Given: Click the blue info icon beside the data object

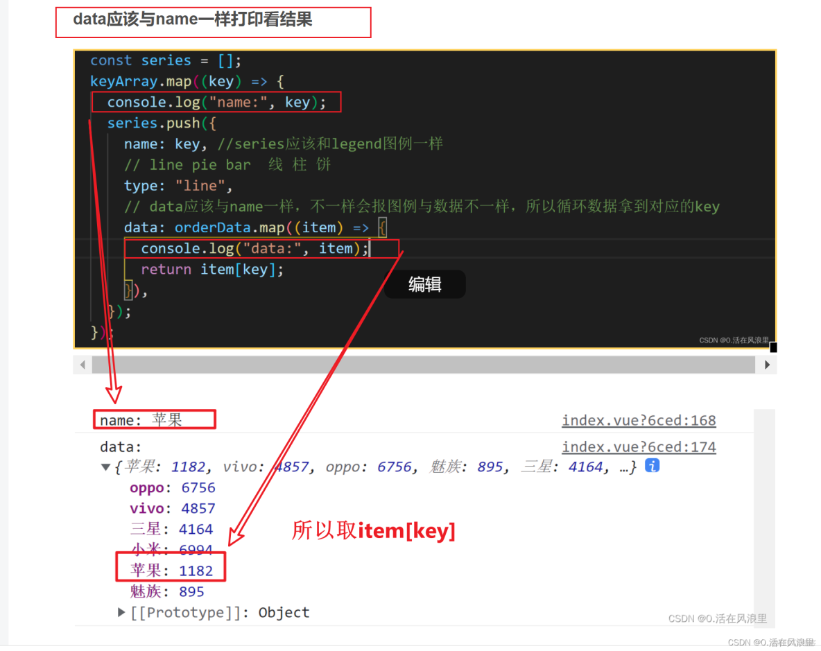Looking at the screenshot, I should (x=652, y=466).
